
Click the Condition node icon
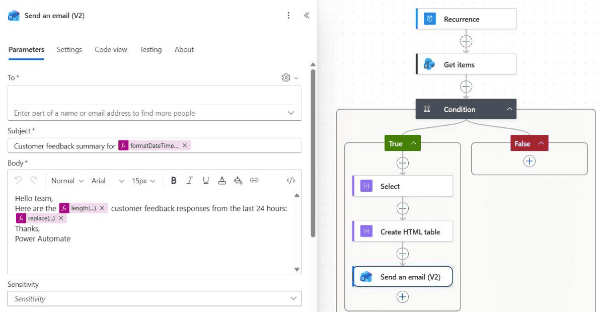click(x=427, y=109)
